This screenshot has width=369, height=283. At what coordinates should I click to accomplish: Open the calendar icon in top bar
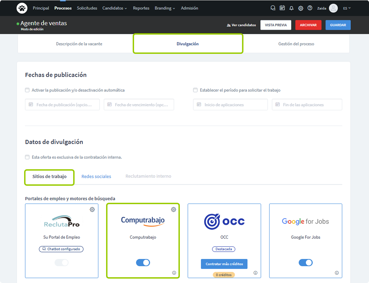click(282, 8)
